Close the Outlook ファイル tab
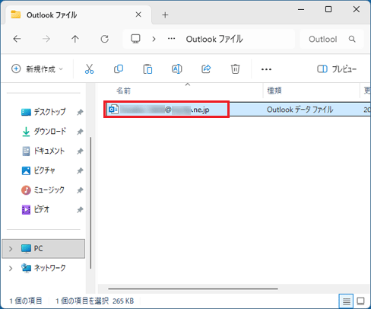The height and width of the screenshot is (309, 371). coord(138,14)
